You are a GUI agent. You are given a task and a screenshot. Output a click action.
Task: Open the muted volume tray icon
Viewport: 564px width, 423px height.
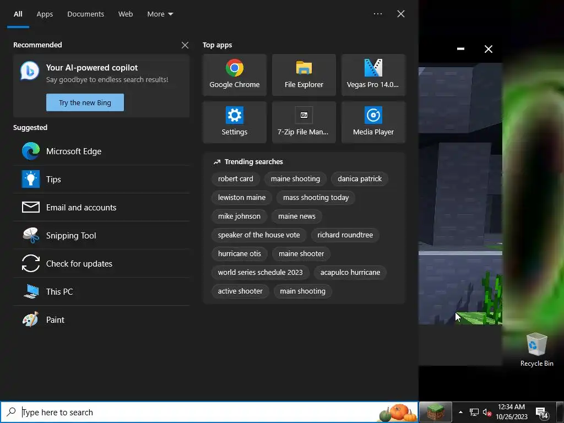point(487,412)
